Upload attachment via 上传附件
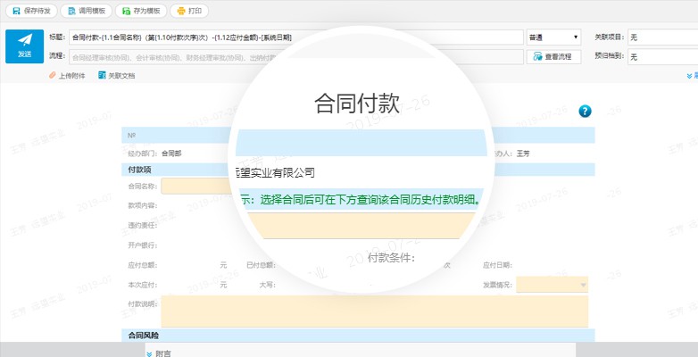The height and width of the screenshot is (357, 698). click(67, 76)
